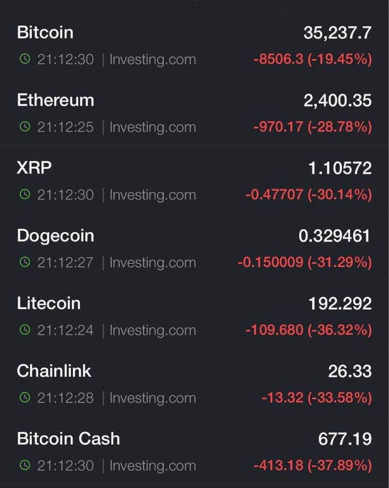Click Bitcoin Cash change -413.18 (-37.89%)

(312, 465)
